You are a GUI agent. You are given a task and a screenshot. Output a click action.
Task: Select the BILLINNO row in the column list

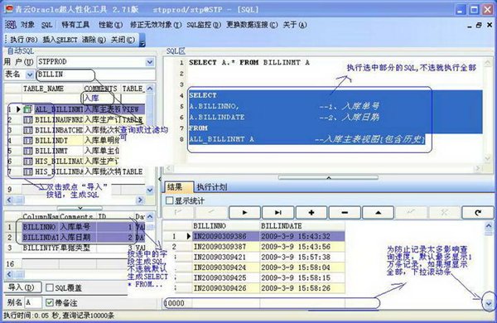80,227
